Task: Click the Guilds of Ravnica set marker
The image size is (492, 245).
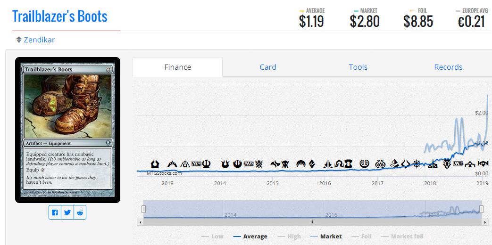Action: [470, 164]
